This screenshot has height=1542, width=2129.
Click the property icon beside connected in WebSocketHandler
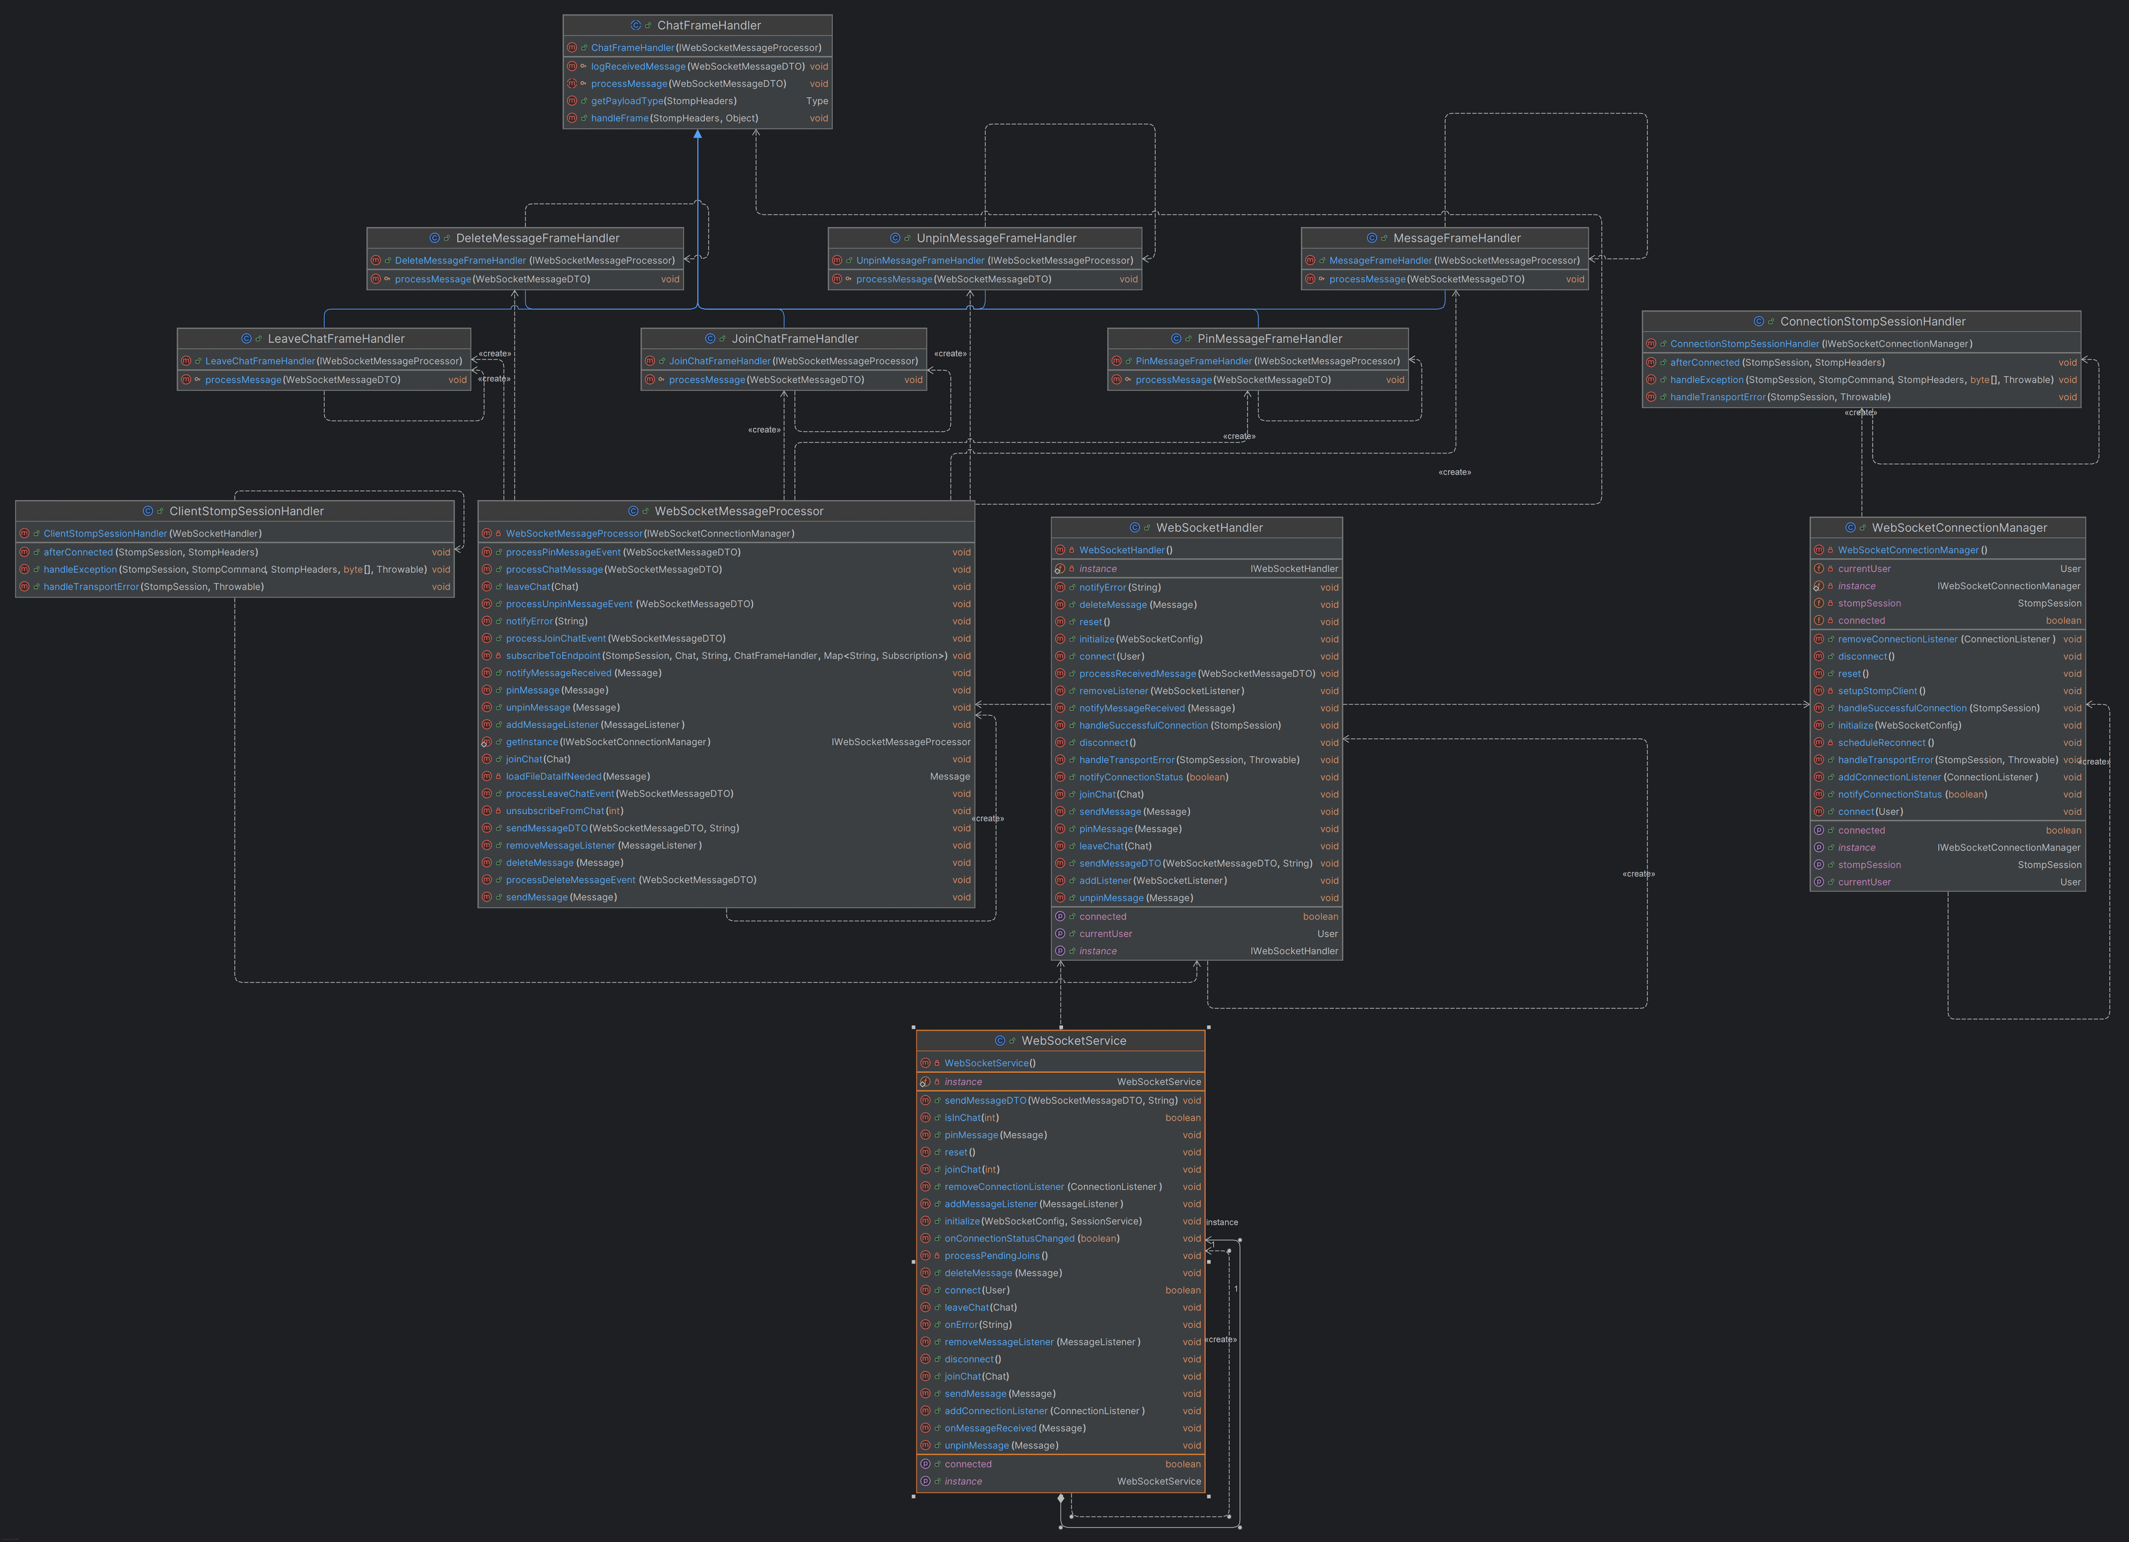[x=1061, y=916]
